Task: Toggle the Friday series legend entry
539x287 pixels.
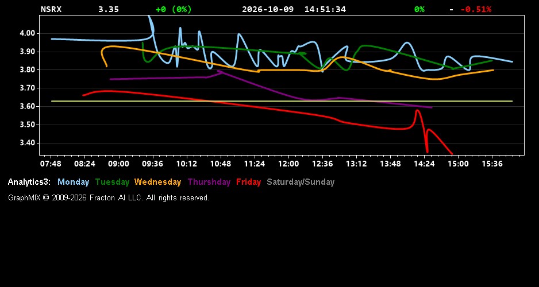Action: [x=249, y=182]
